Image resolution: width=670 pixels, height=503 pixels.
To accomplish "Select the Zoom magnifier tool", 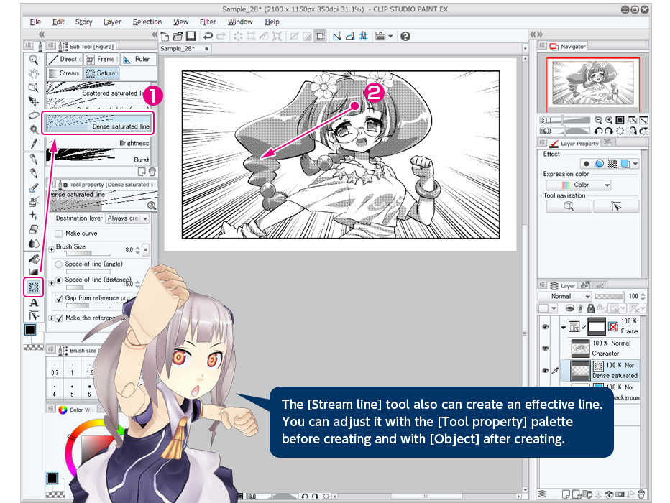I will [x=33, y=60].
